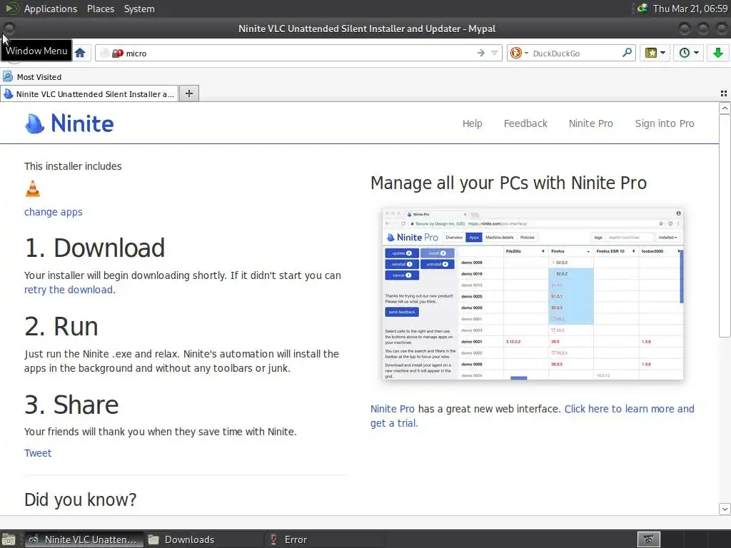
Task: Open the Most Visited bookmarks folder
Action: pos(32,77)
